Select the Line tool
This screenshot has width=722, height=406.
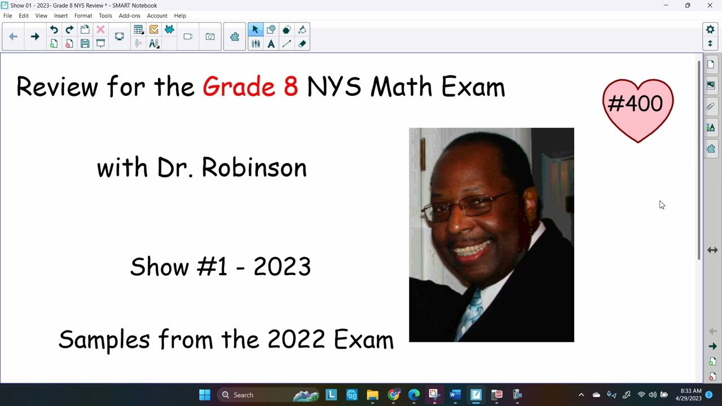(x=287, y=43)
